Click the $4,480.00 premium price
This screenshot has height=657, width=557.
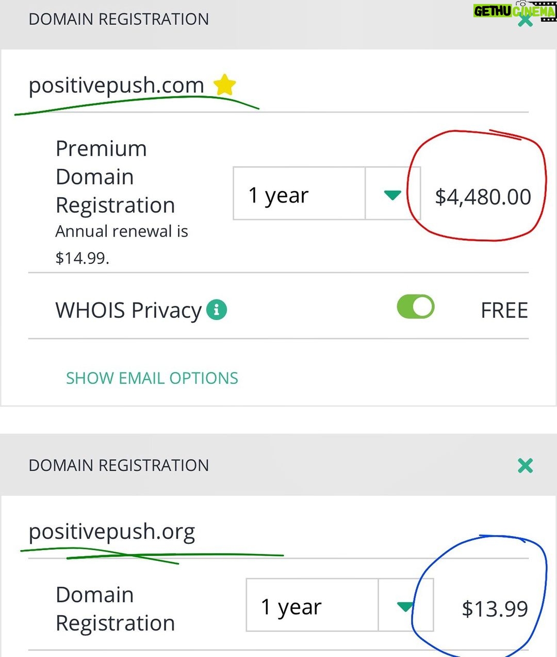click(483, 196)
